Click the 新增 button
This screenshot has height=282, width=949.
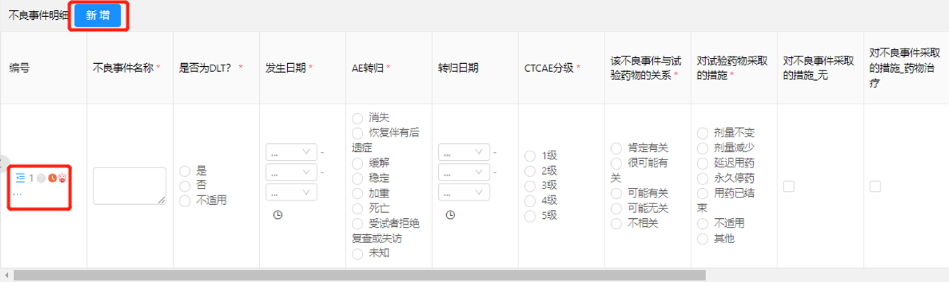pyautogui.click(x=98, y=15)
